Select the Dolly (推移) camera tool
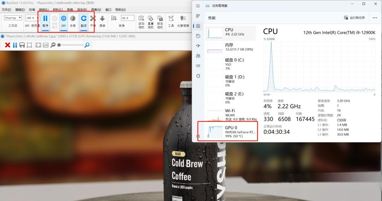This screenshot has height=201, width=382. [x=102, y=22]
